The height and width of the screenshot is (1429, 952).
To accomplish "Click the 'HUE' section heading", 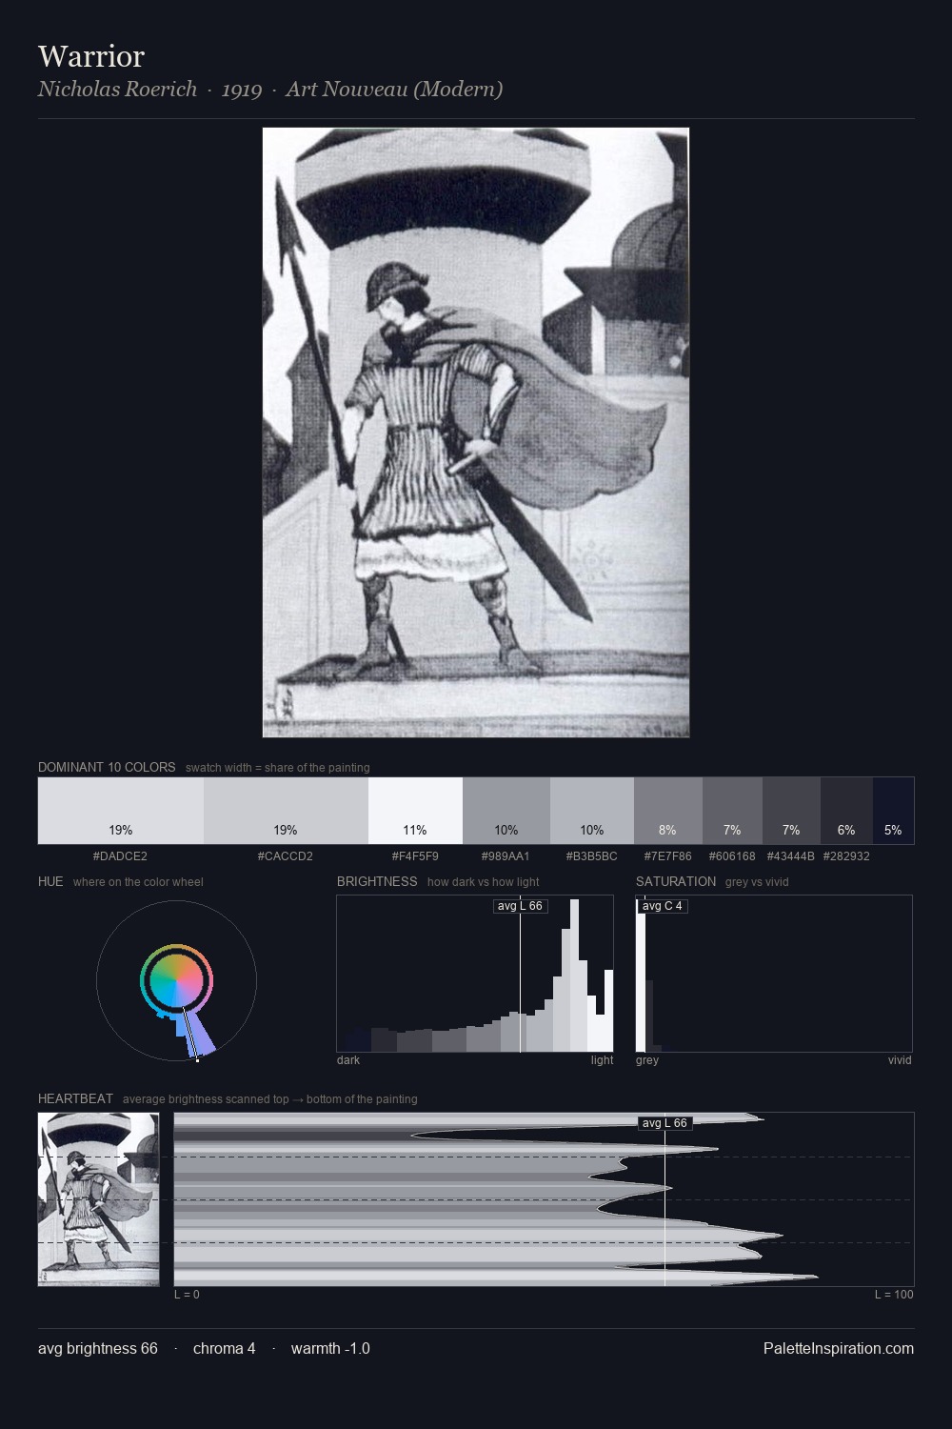I will pyautogui.click(x=50, y=881).
